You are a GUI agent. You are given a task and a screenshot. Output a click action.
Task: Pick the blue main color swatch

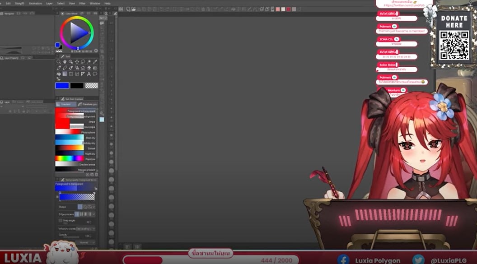point(62,86)
